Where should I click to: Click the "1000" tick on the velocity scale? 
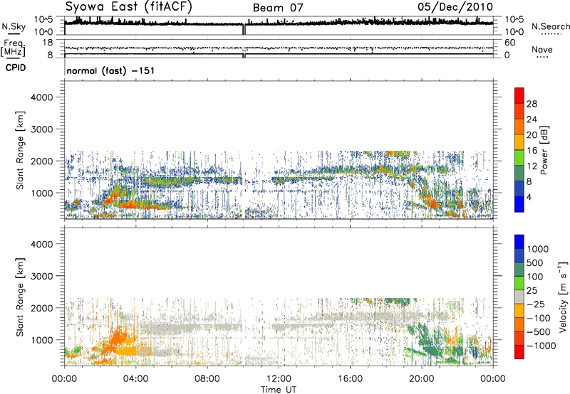click(538, 249)
